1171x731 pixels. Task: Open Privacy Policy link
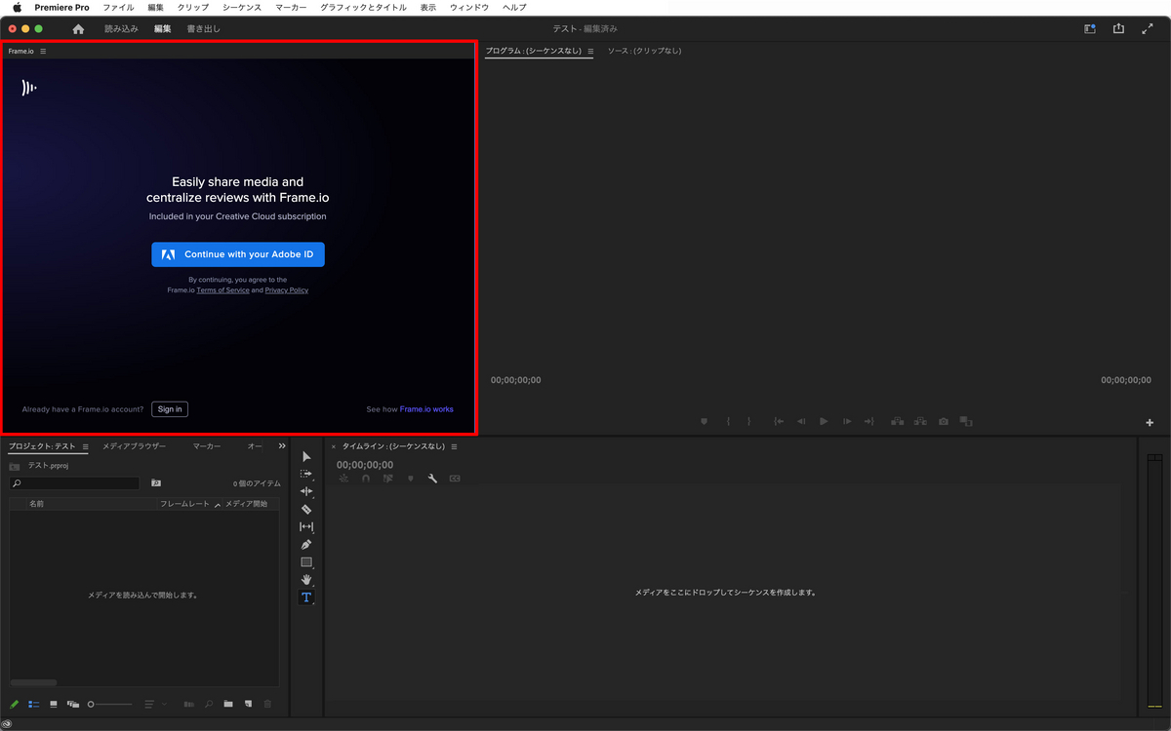(287, 290)
